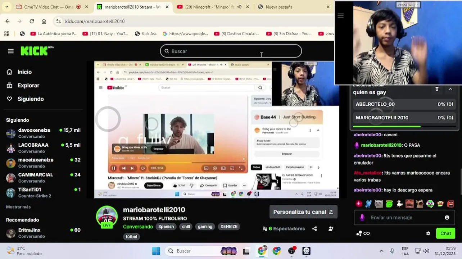Screen dimensions: 462x259
Task: Open the Chrome apps grid icon
Action: pos(6,34)
